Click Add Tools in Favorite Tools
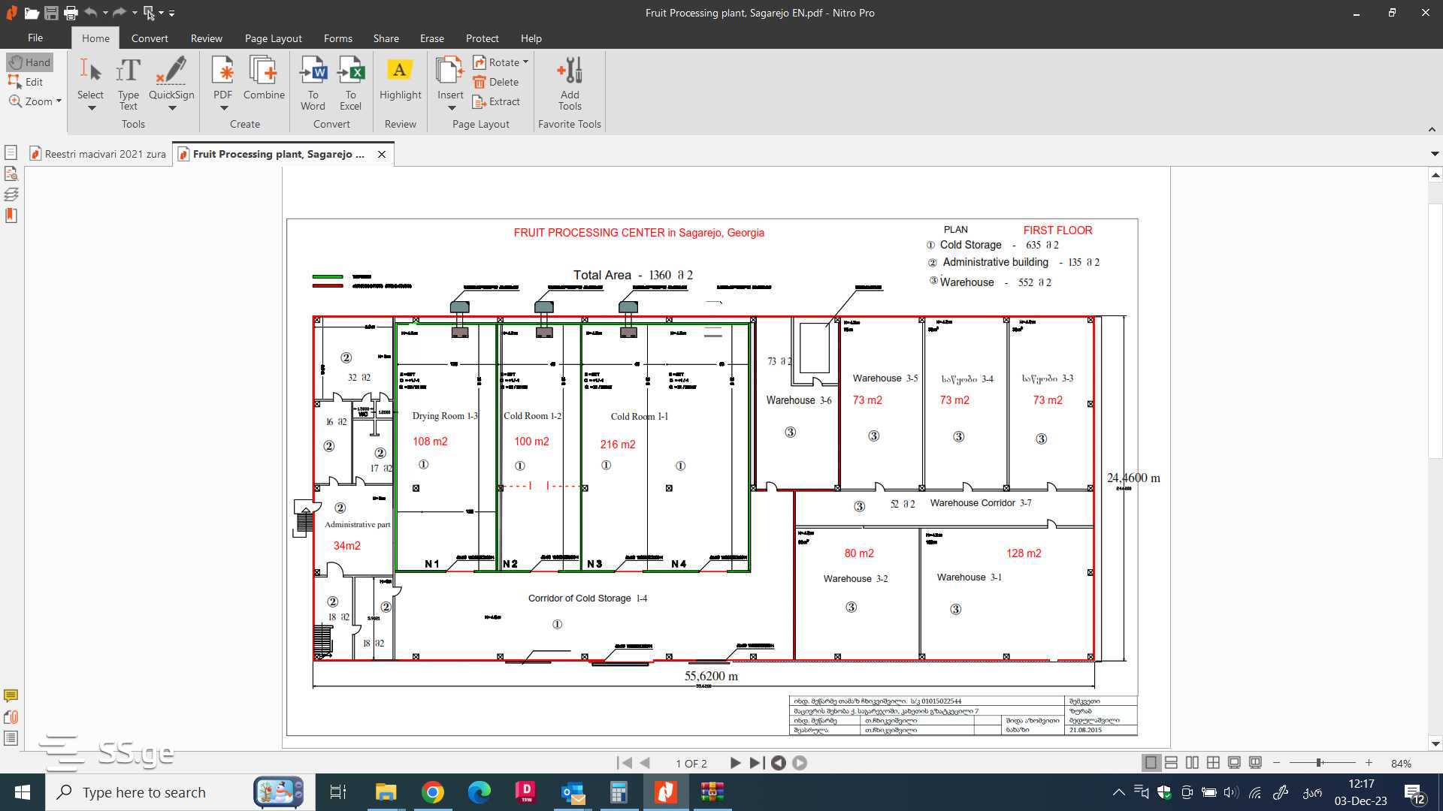This screenshot has width=1443, height=811. coord(570,83)
